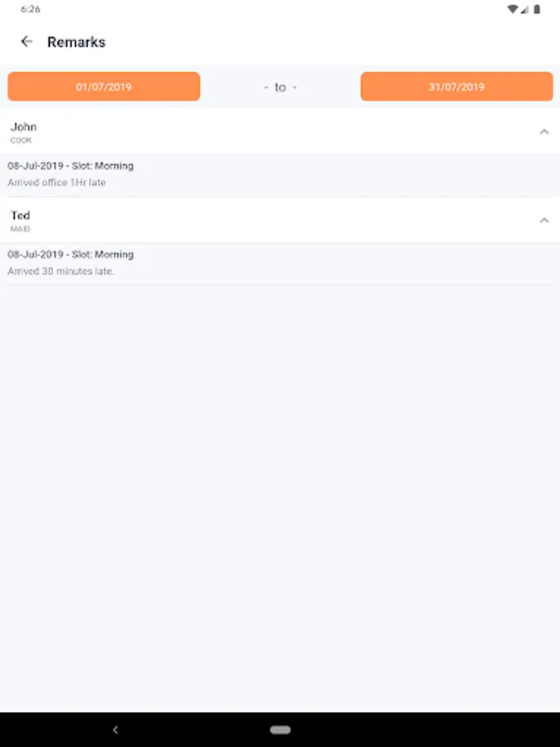Tap the remark 'Arrived office 1Hr late'
The image size is (560, 747).
pos(56,183)
